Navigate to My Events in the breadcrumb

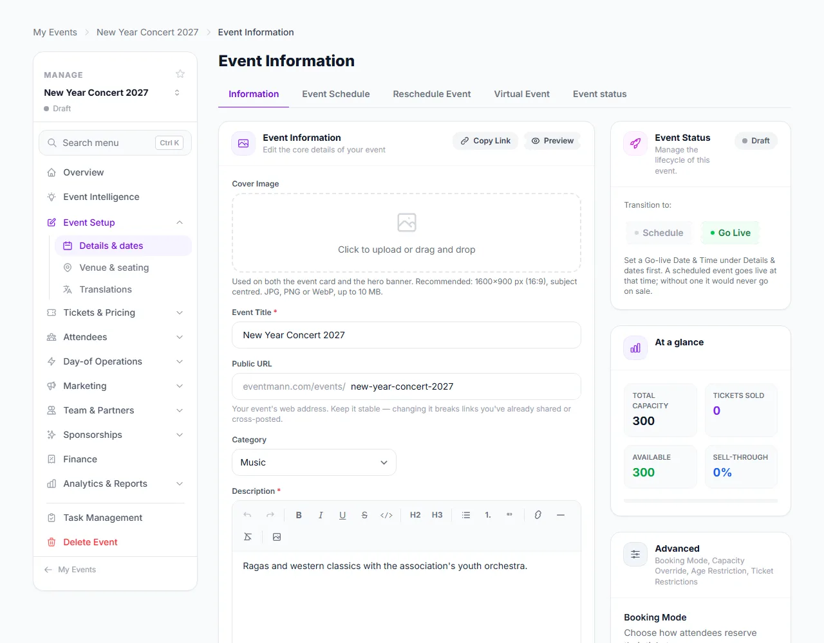(x=55, y=32)
